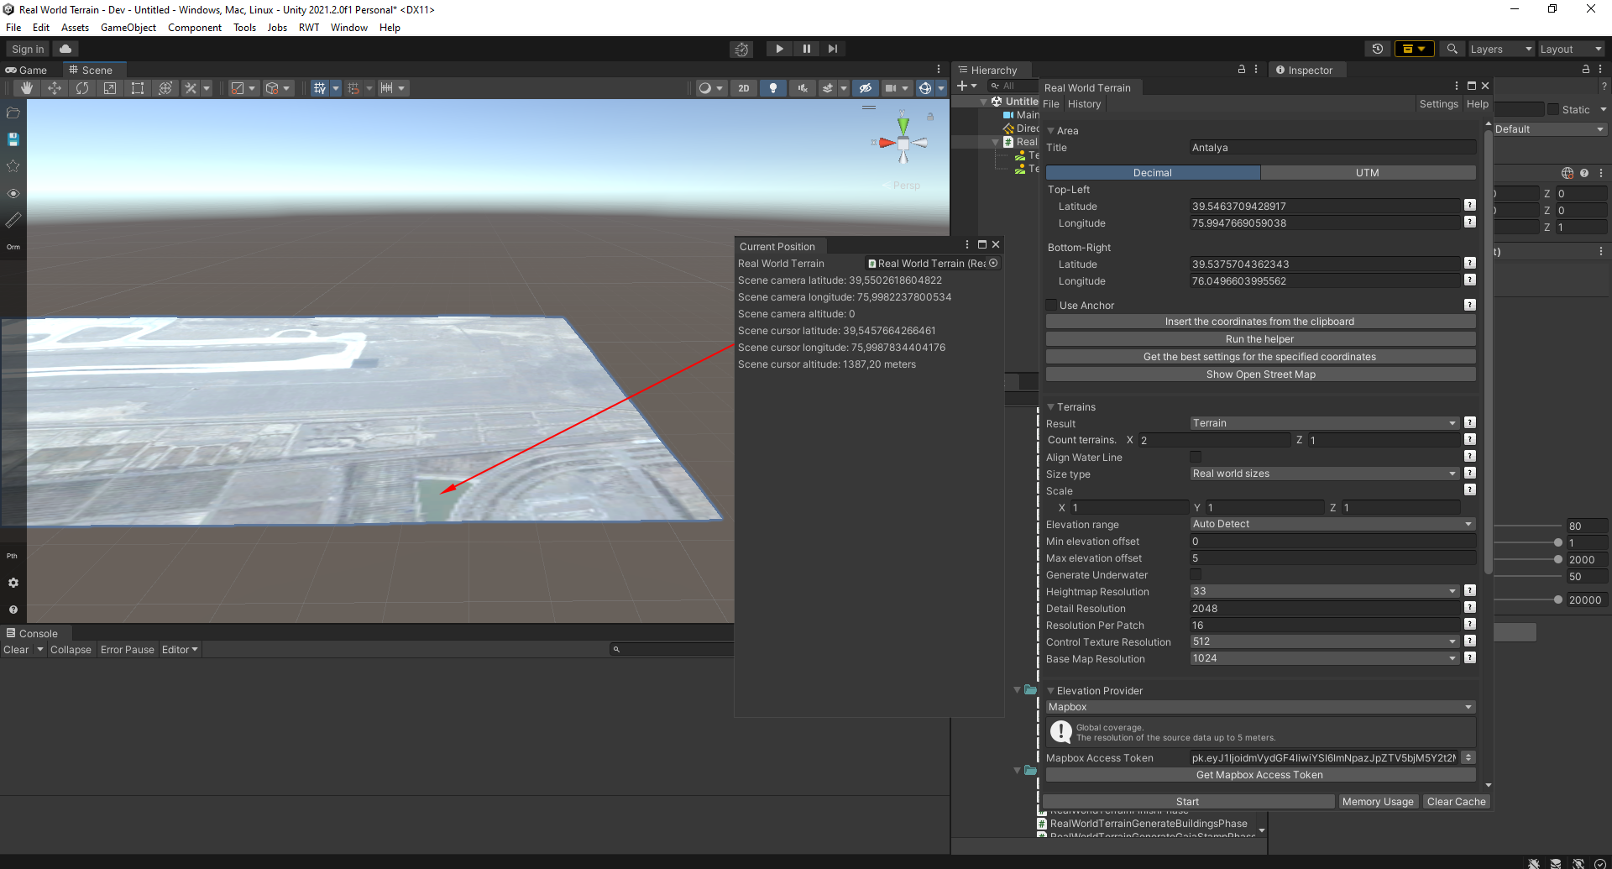
Task: Open the gear settings icon in scene overlay
Action: click(x=13, y=583)
